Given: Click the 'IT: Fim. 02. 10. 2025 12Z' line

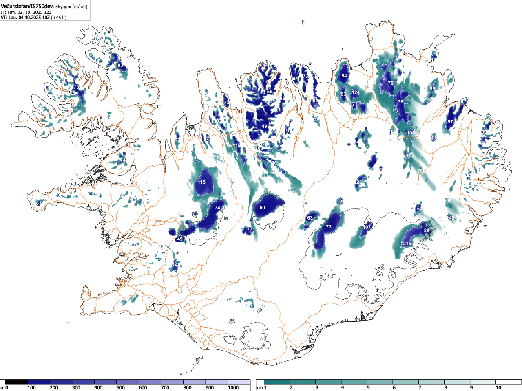Looking at the screenshot, I should 26,12.
